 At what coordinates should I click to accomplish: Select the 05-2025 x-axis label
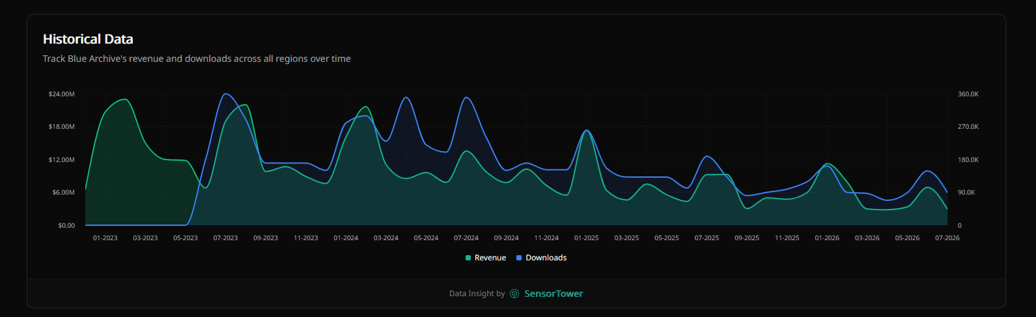667,238
